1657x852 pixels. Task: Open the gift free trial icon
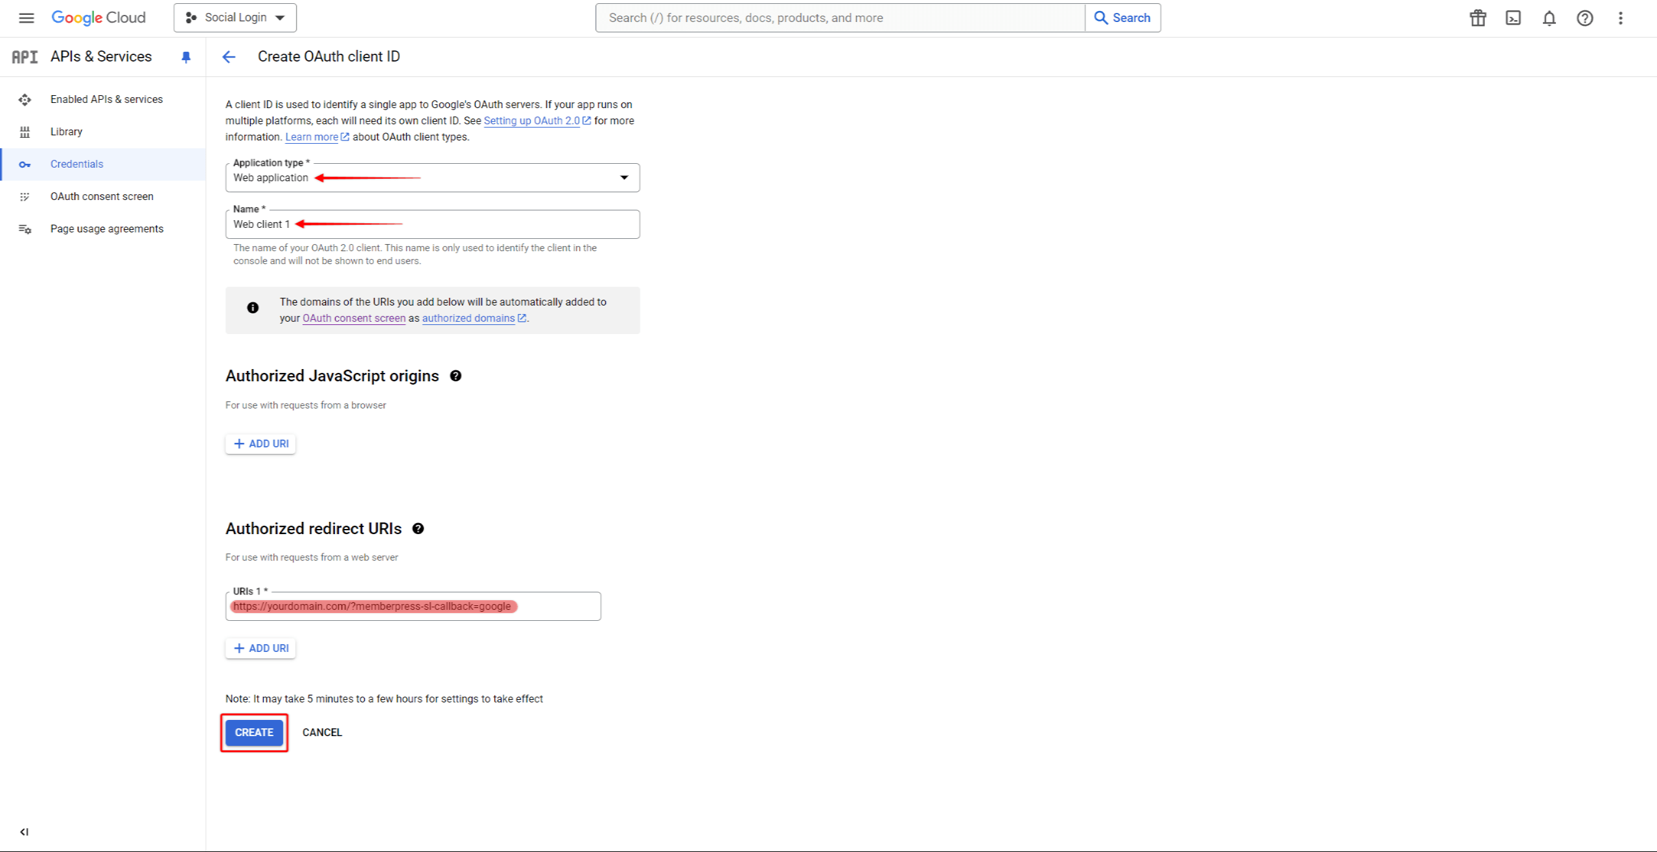click(1477, 18)
